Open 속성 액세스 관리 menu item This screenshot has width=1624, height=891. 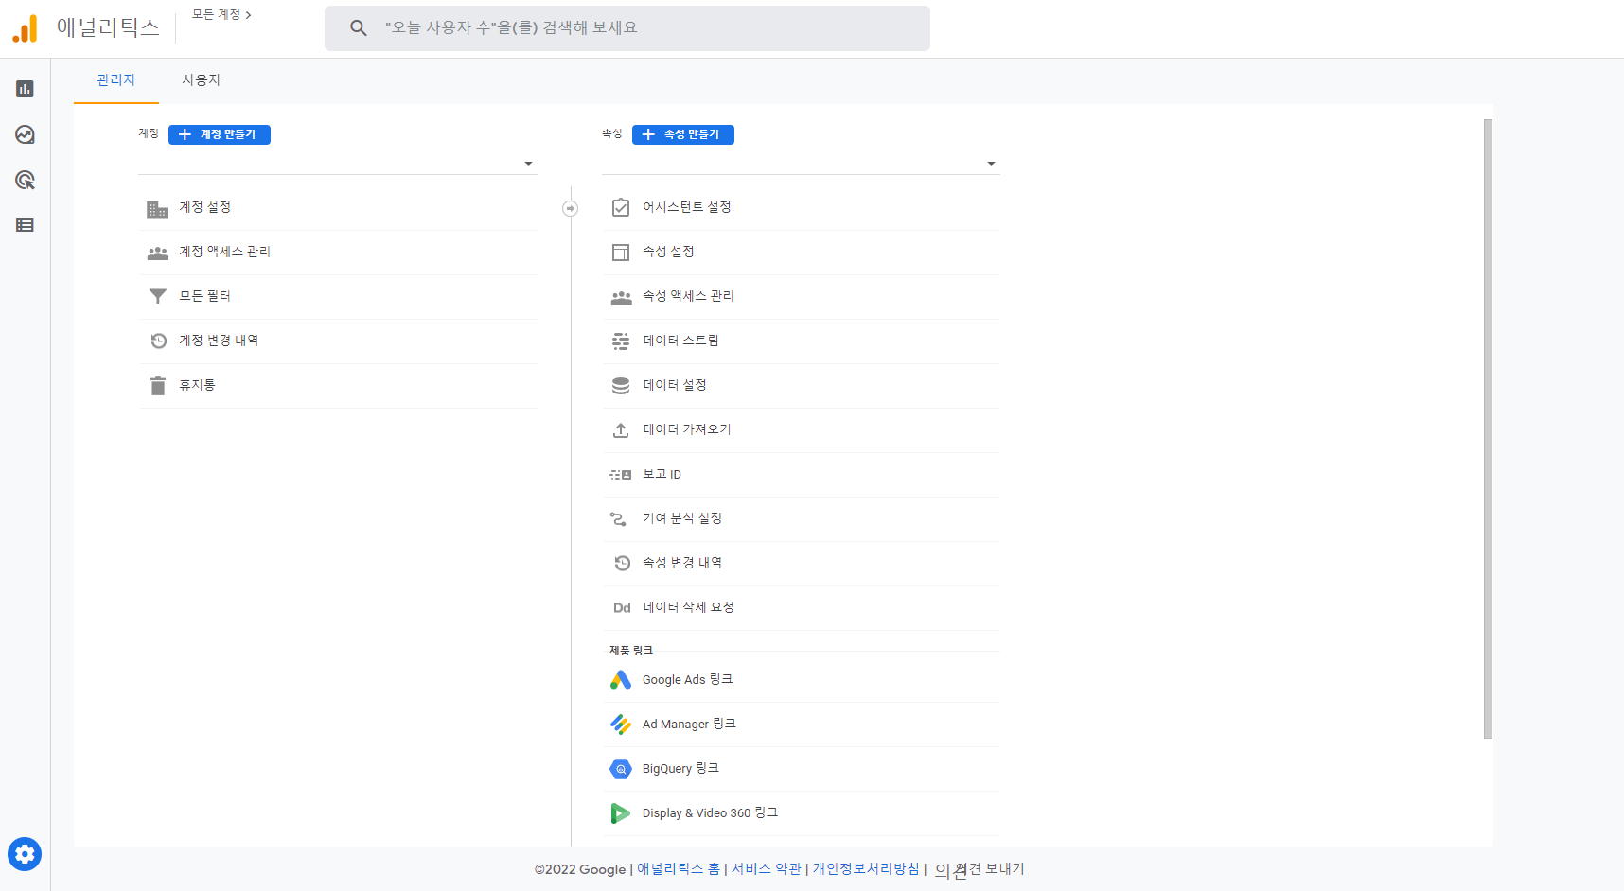[802, 297]
